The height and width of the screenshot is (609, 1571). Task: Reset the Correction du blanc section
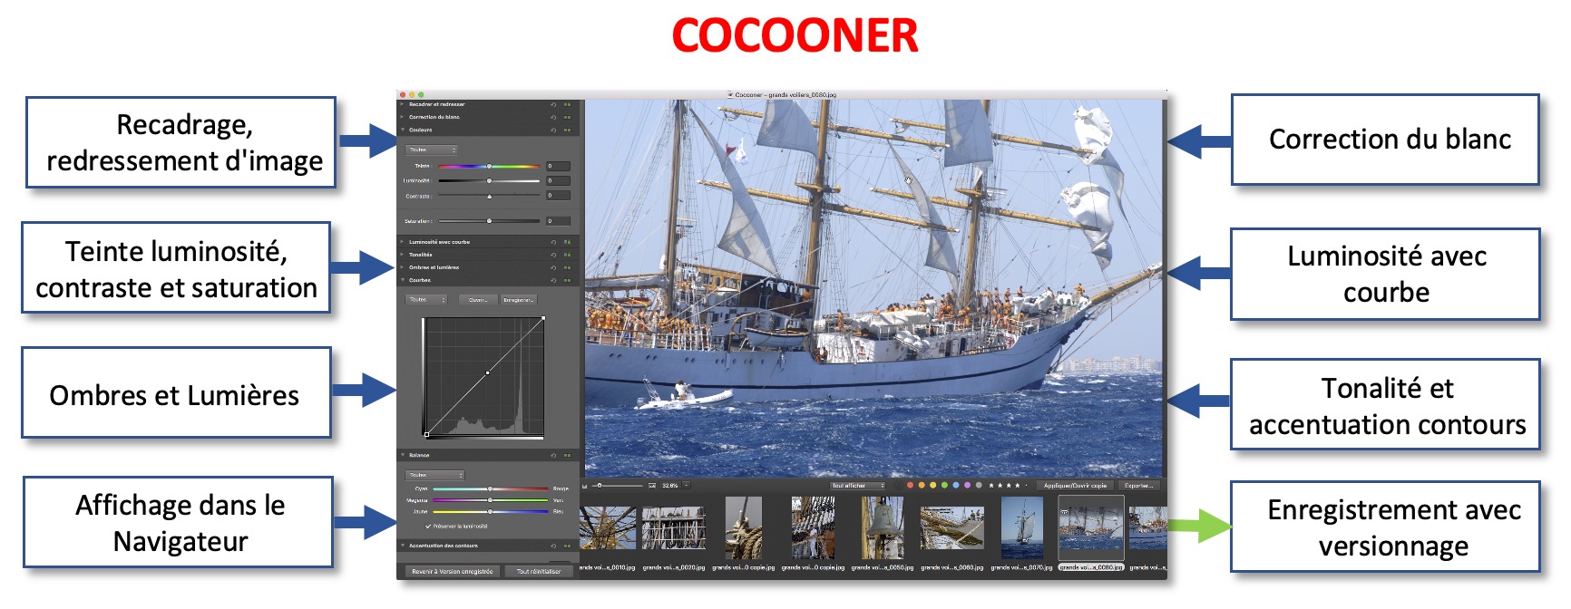pyautogui.click(x=553, y=117)
